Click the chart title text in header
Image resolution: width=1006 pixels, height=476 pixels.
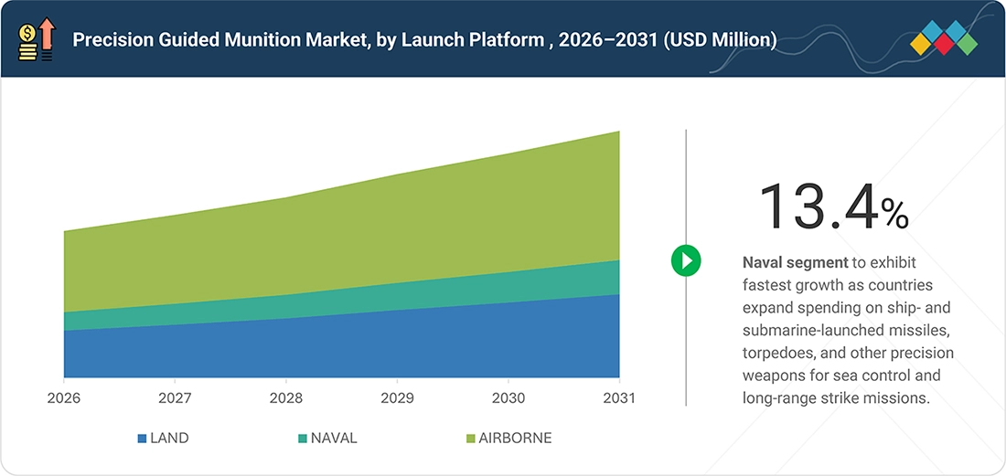pyautogui.click(x=424, y=40)
